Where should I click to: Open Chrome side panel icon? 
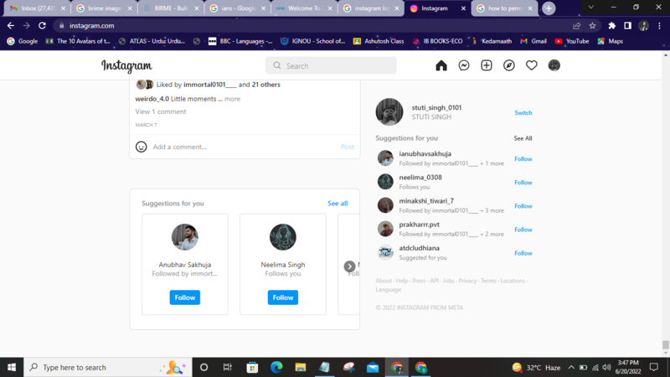(x=627, y=26)
